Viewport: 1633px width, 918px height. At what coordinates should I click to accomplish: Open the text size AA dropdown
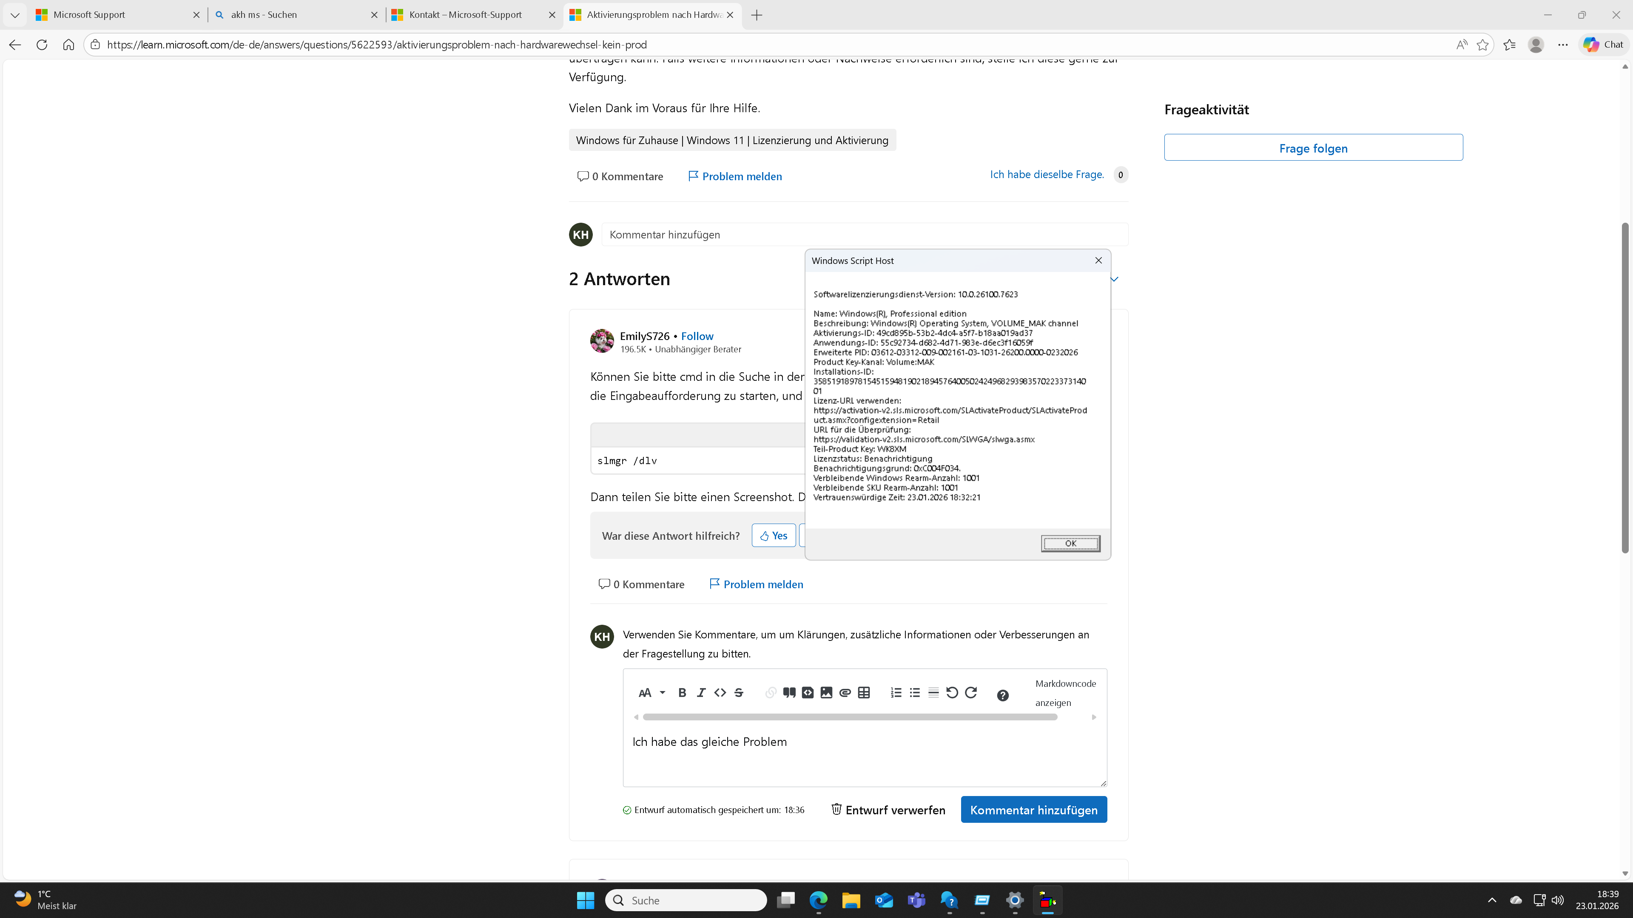651,692
